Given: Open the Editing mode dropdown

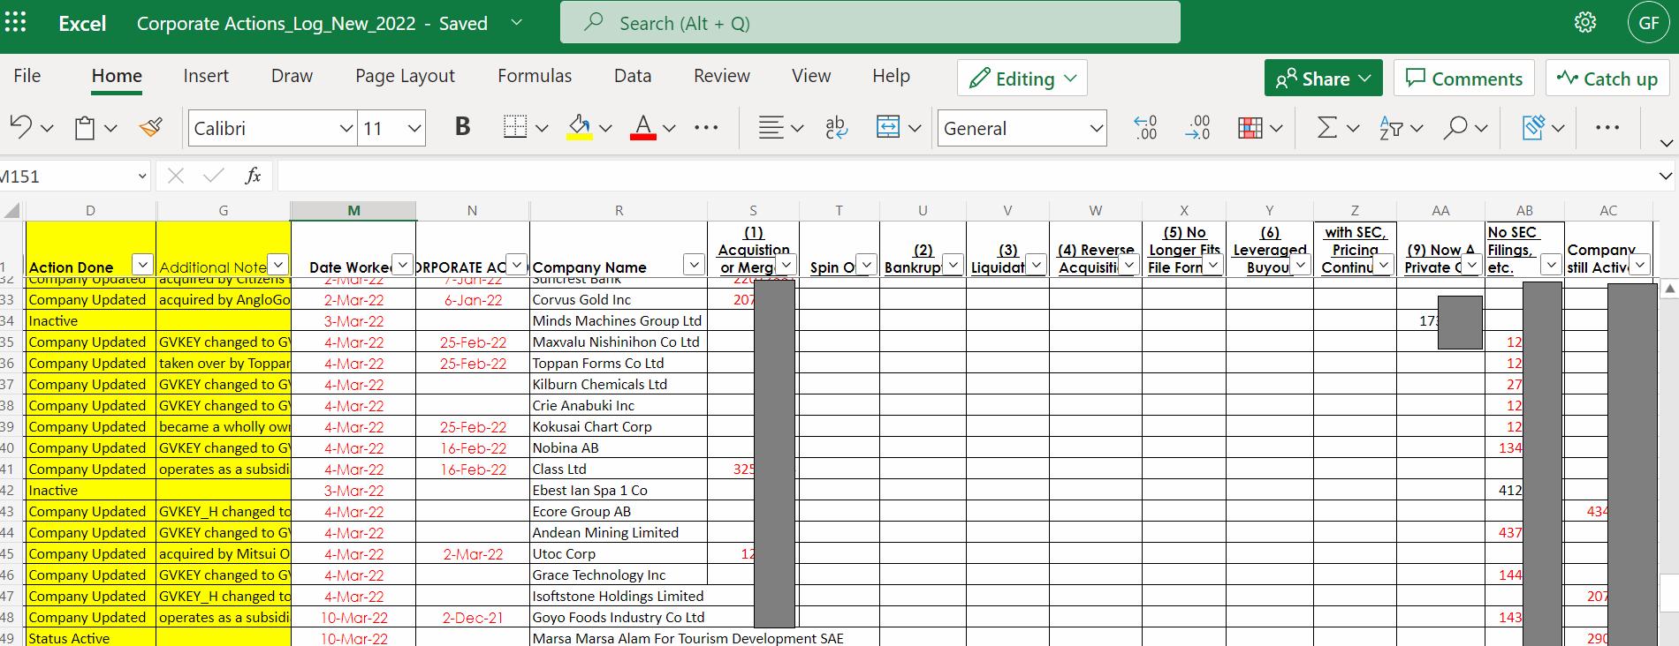Looking at the screenshot, I should click(x=1022, y=79).
